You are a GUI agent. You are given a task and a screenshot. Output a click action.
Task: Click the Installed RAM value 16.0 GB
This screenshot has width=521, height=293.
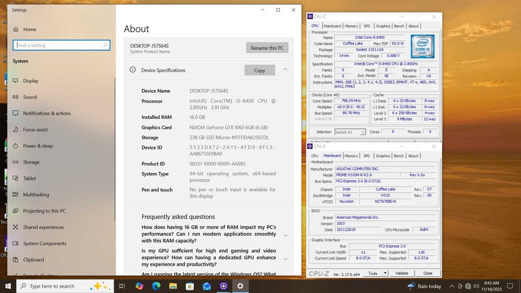[x=197, y=117]
